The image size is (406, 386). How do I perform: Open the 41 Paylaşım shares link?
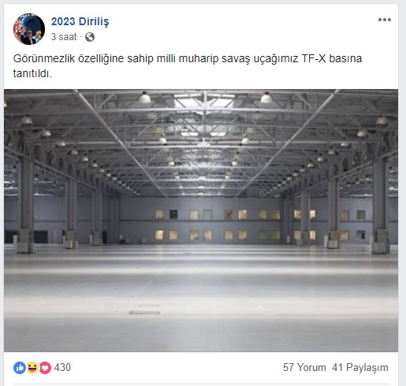(360, 367)
